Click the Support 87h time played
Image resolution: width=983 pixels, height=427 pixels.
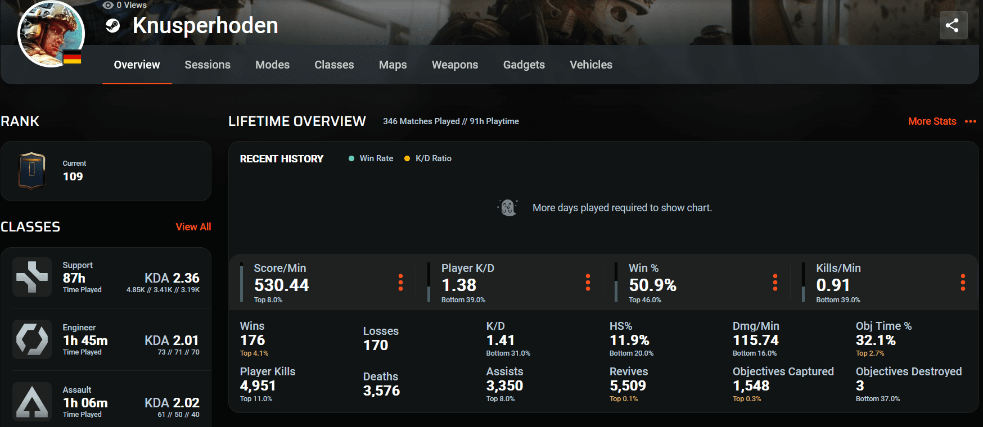click(74, 278)
